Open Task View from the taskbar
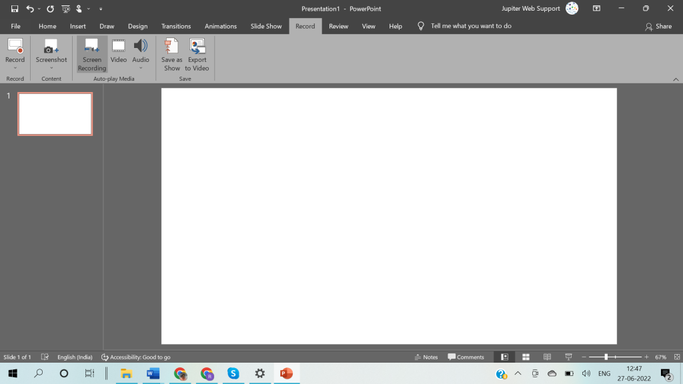Viewport: 683px width, 384px height. [x=89, y=373]
